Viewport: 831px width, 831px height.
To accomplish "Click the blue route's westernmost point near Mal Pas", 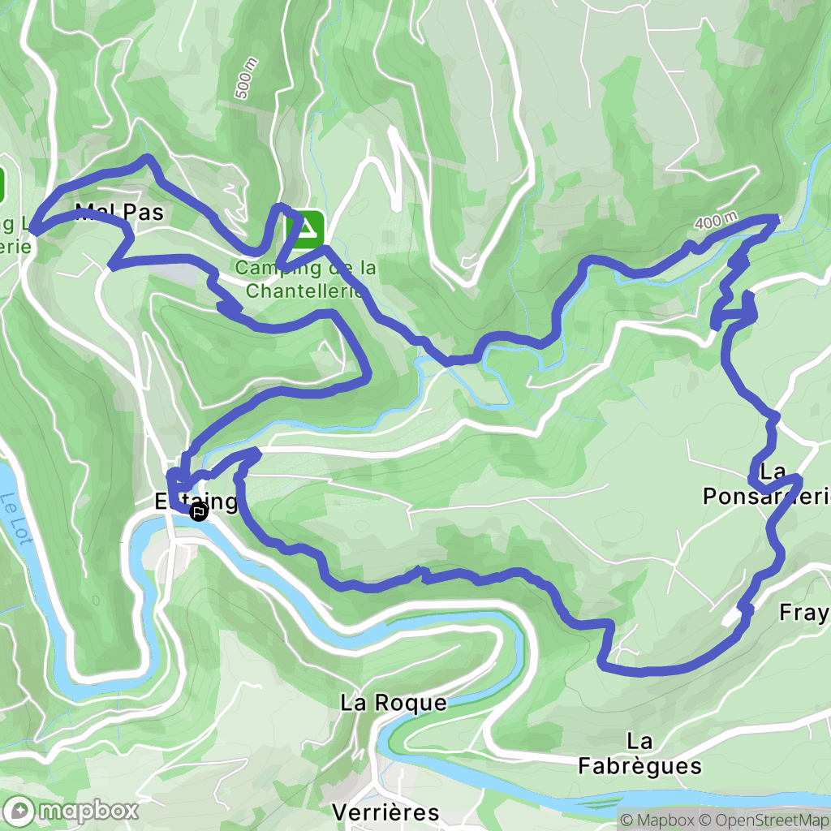I will point(33,230).
